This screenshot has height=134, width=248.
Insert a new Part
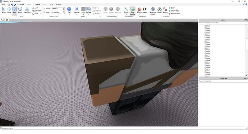(x=69, y=10)
